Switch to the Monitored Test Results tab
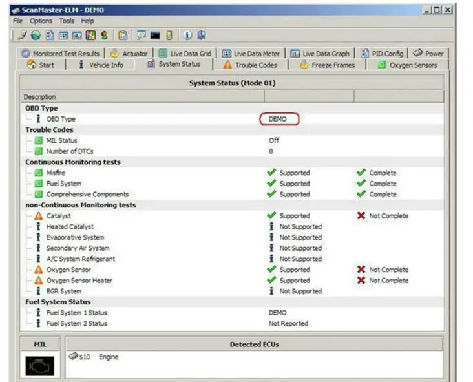This screenshot has height=382, width=473. tap(60, 54)
